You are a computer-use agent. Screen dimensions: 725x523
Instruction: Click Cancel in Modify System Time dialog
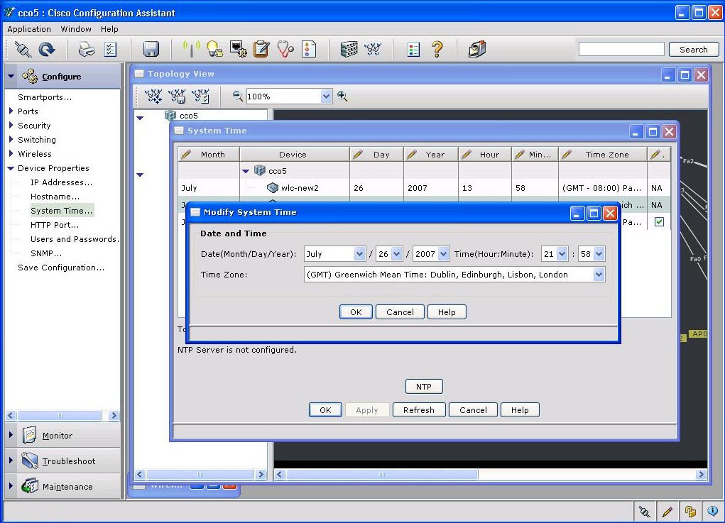pos(400,312)
